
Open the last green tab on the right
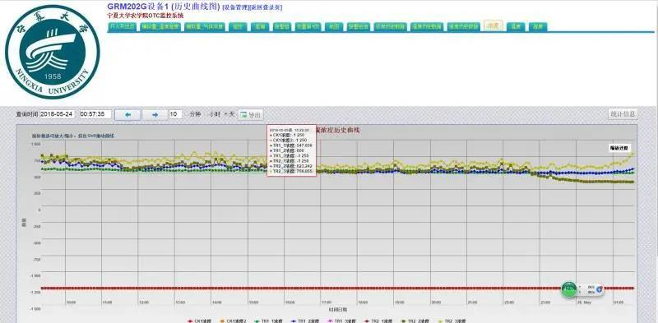pos(538,26)
